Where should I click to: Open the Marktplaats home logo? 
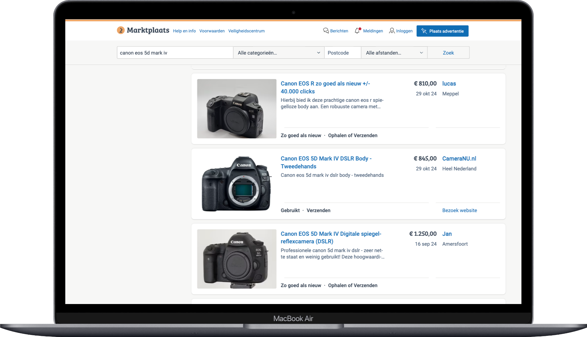click(x=143, y=30)
